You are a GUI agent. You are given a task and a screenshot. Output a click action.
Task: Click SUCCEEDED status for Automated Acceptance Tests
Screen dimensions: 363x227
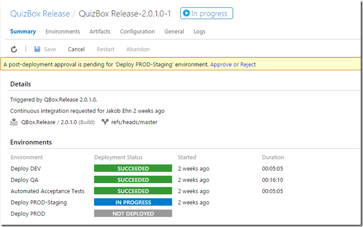(x=133, y=191)
